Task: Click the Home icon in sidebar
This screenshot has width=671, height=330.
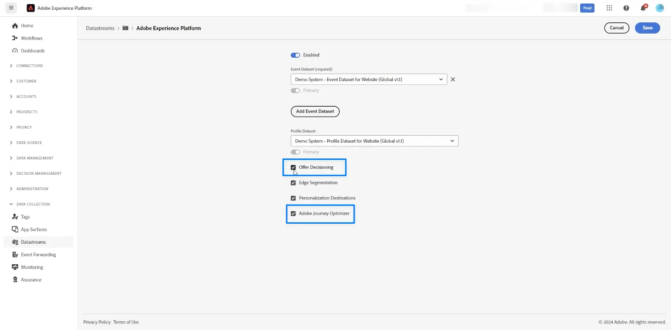Action: coord(15,26)
